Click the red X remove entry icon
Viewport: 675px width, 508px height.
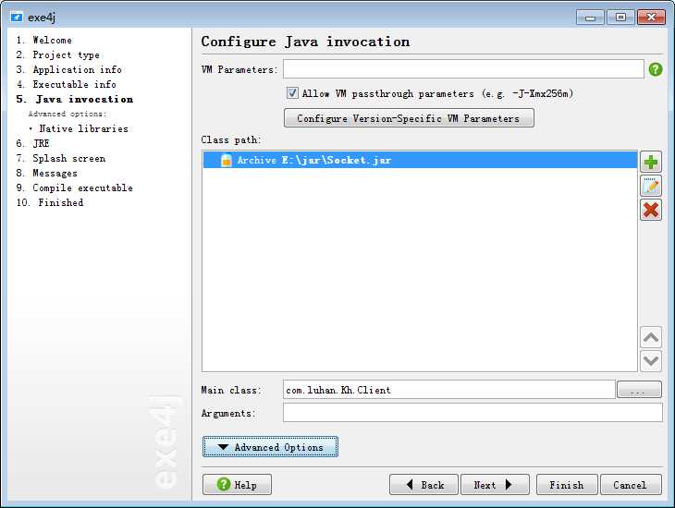point(650,210)
